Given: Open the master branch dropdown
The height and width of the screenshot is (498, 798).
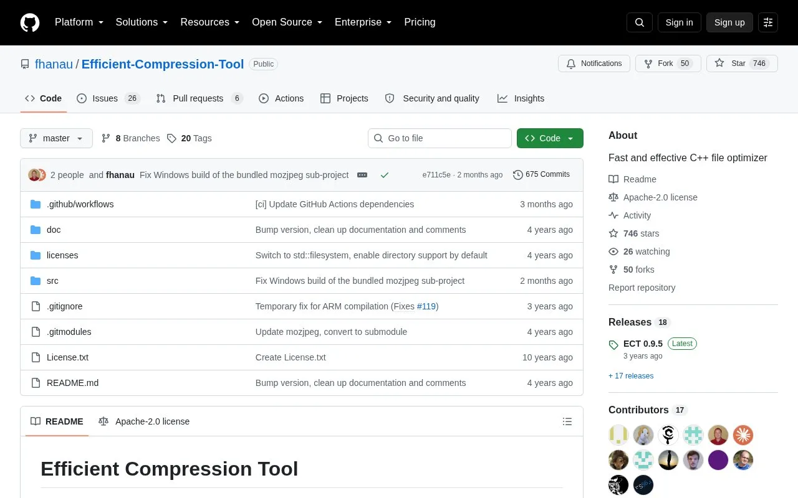Looking at the screenshot, I should (x=56, y=138).
